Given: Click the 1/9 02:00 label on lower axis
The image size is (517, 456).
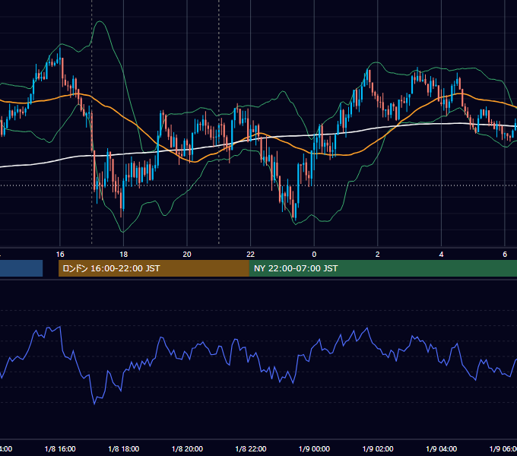Looking at the screenshot, I should [378, 448].
